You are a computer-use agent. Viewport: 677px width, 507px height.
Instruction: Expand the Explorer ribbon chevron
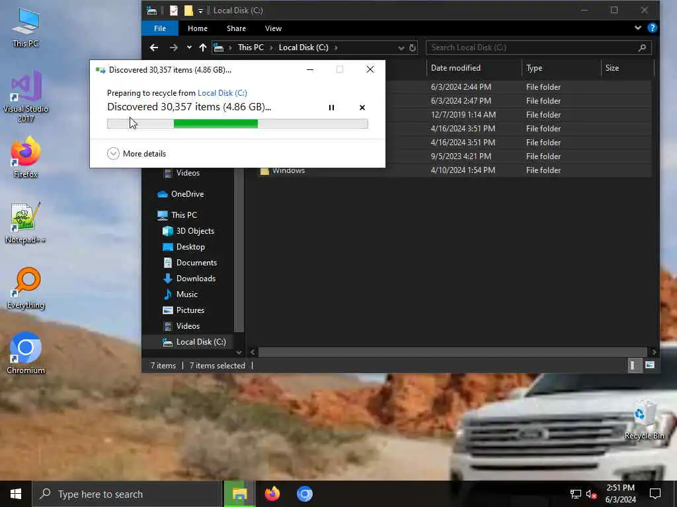[638, 28]
